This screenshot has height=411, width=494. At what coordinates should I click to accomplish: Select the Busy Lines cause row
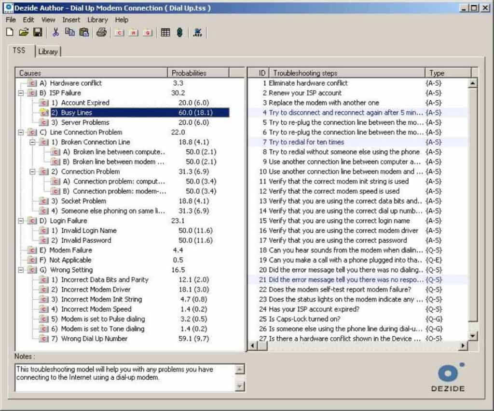[x=140, y=113]
